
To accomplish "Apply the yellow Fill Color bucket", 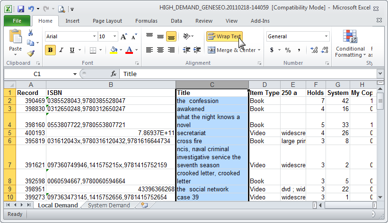I will coord(114,50).
